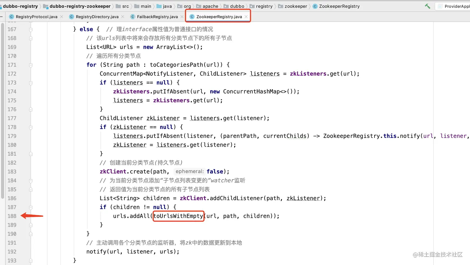470x265 pixels.
Task: Close the RegistryProtocol.java tab
Action: coord(62,17)
